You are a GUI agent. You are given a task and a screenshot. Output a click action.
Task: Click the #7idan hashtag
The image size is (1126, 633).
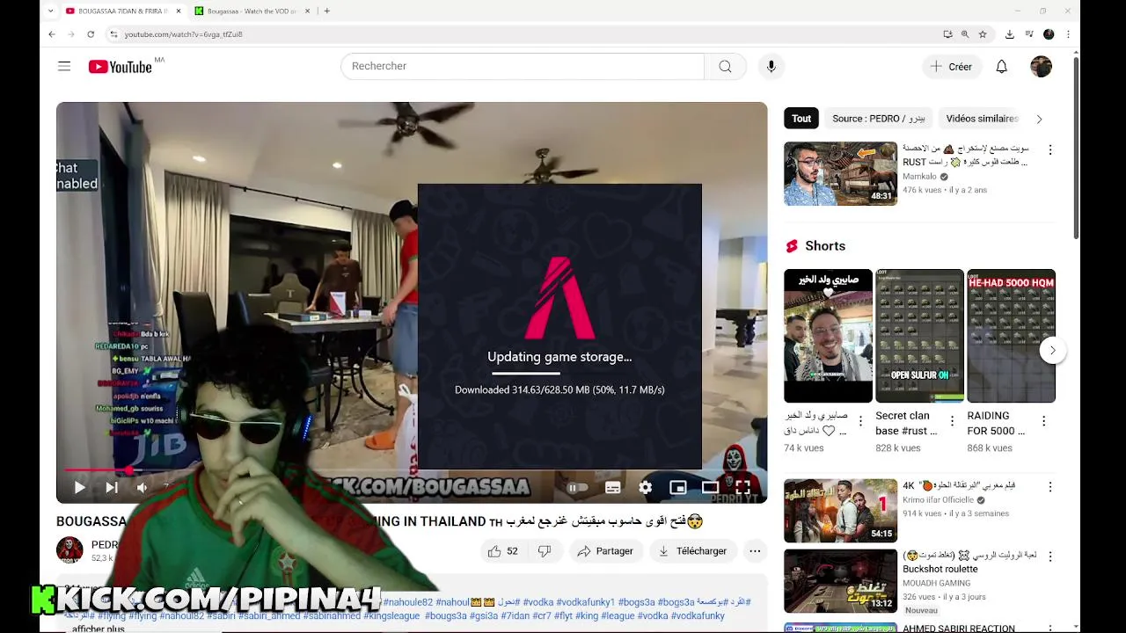517,616
